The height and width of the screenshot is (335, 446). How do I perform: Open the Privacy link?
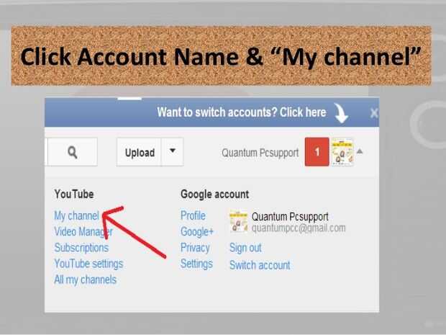coord(195,248)
